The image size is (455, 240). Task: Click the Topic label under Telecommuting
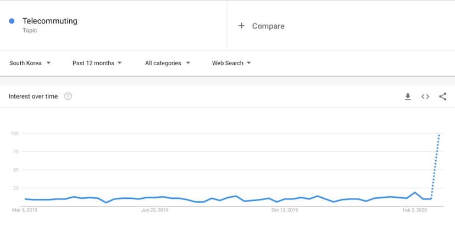(30, 30)
